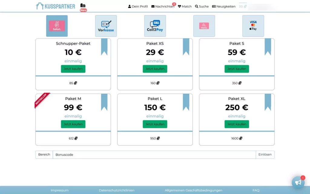Select the Call2Pay payment icon
Screen dimensions: 310x194
[x=155, y=26]
